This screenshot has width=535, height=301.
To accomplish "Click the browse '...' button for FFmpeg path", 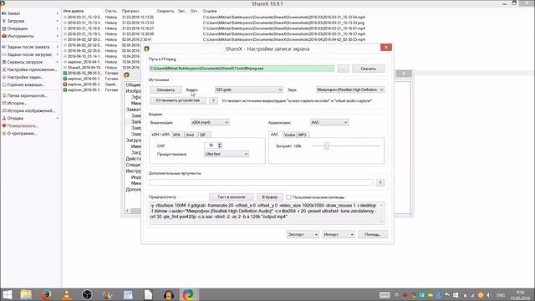I will [x=343, y=69].
